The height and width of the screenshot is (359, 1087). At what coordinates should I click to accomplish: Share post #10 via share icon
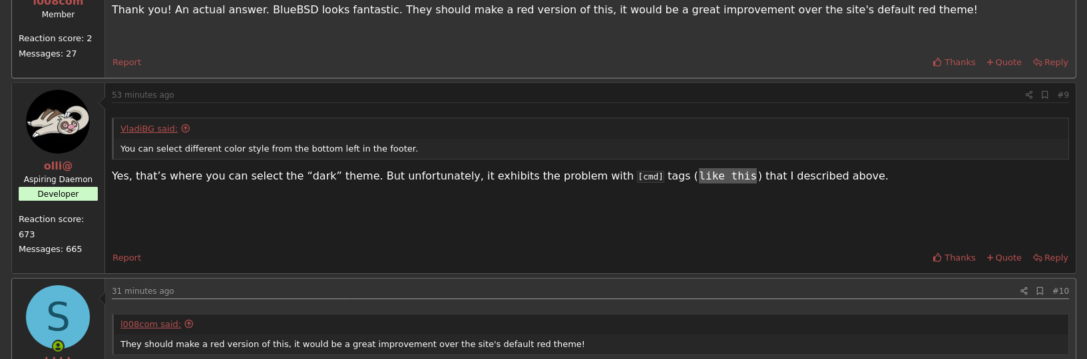1024,291
